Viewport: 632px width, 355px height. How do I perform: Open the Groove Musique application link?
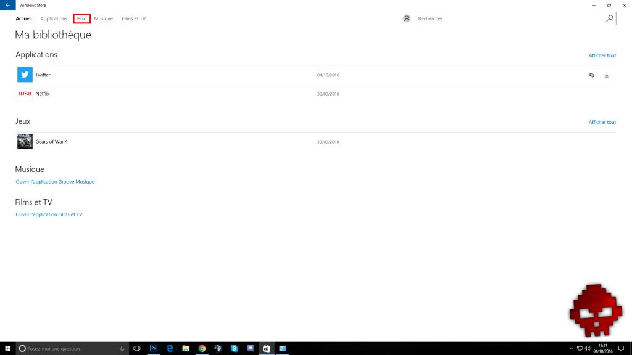tap(55, 182)
